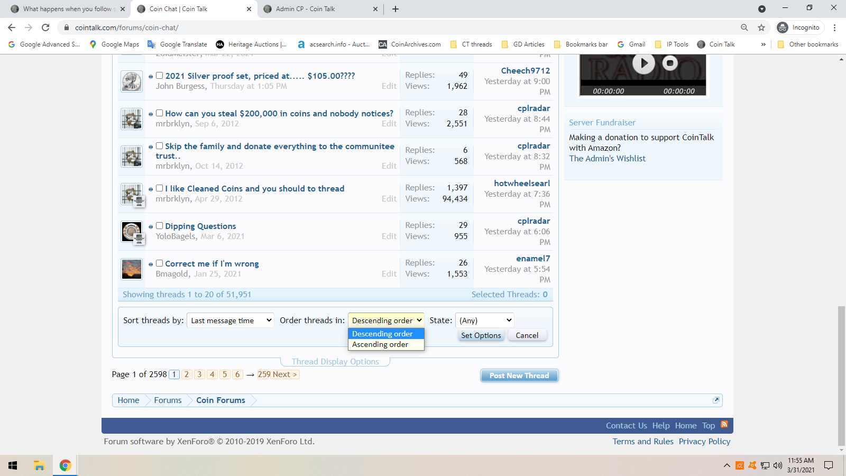The image size is (846, 476).
Task: Open the GD Articles bookmark folder
Action: [523, 44]
